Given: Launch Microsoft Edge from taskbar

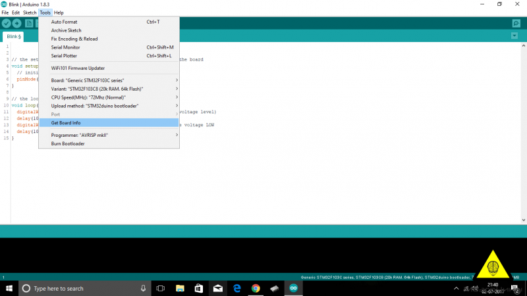Looking at the screenshot, I should [x=237, y=288].
